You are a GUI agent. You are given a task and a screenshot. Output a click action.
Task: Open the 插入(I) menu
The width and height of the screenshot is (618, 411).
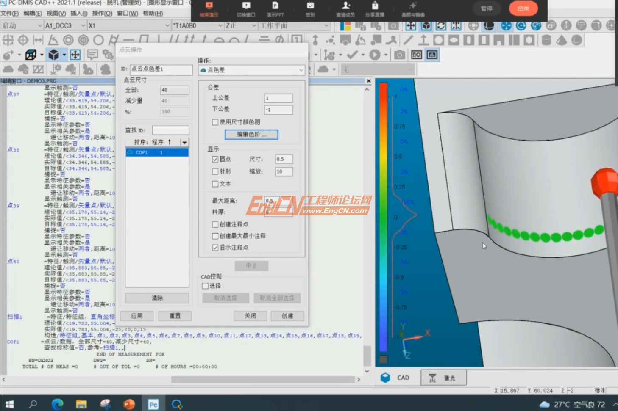79,13
